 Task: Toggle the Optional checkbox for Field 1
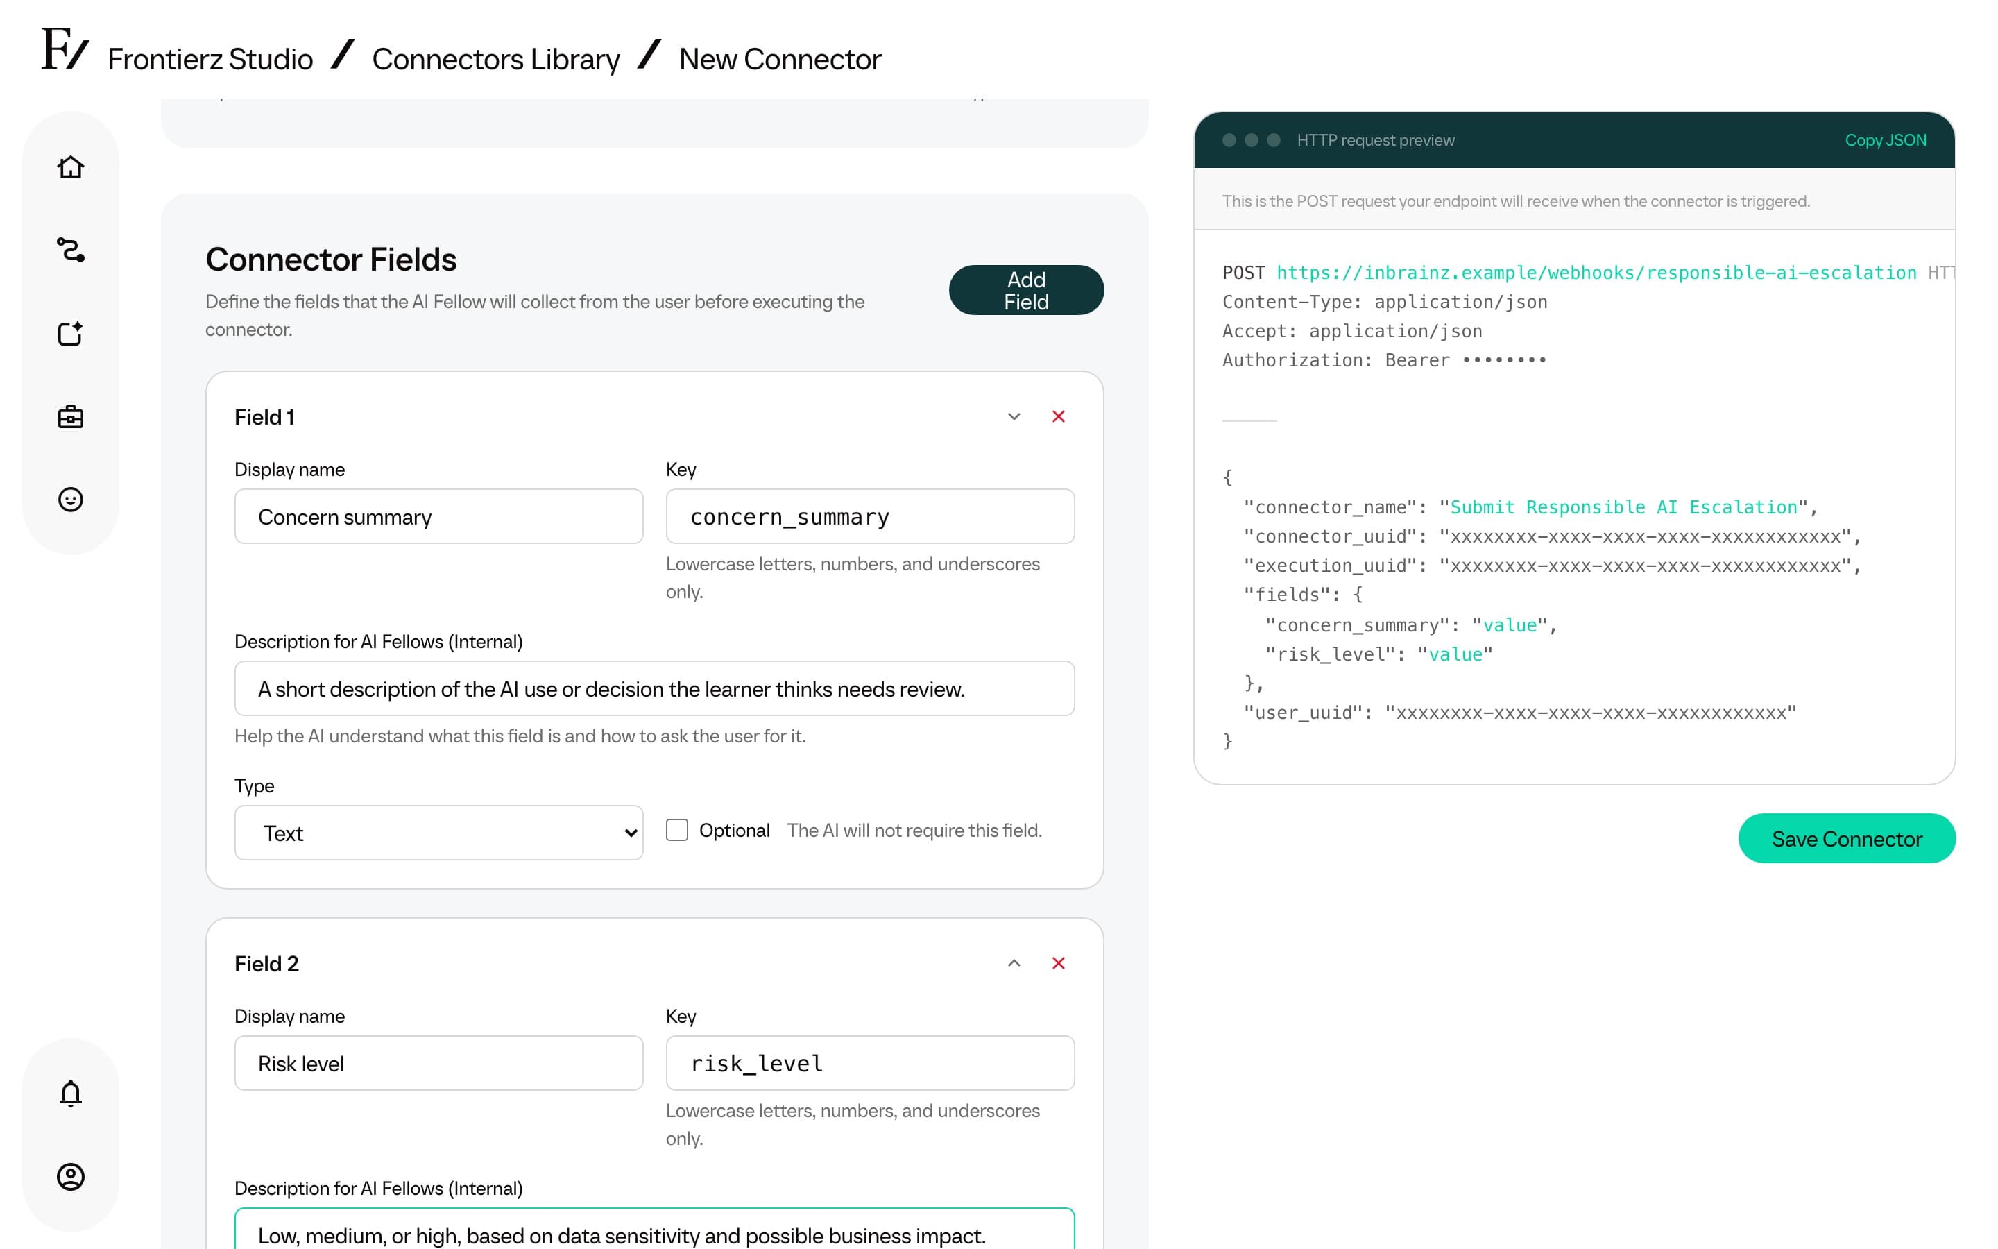pyautogui.click(x=677, y=830)
